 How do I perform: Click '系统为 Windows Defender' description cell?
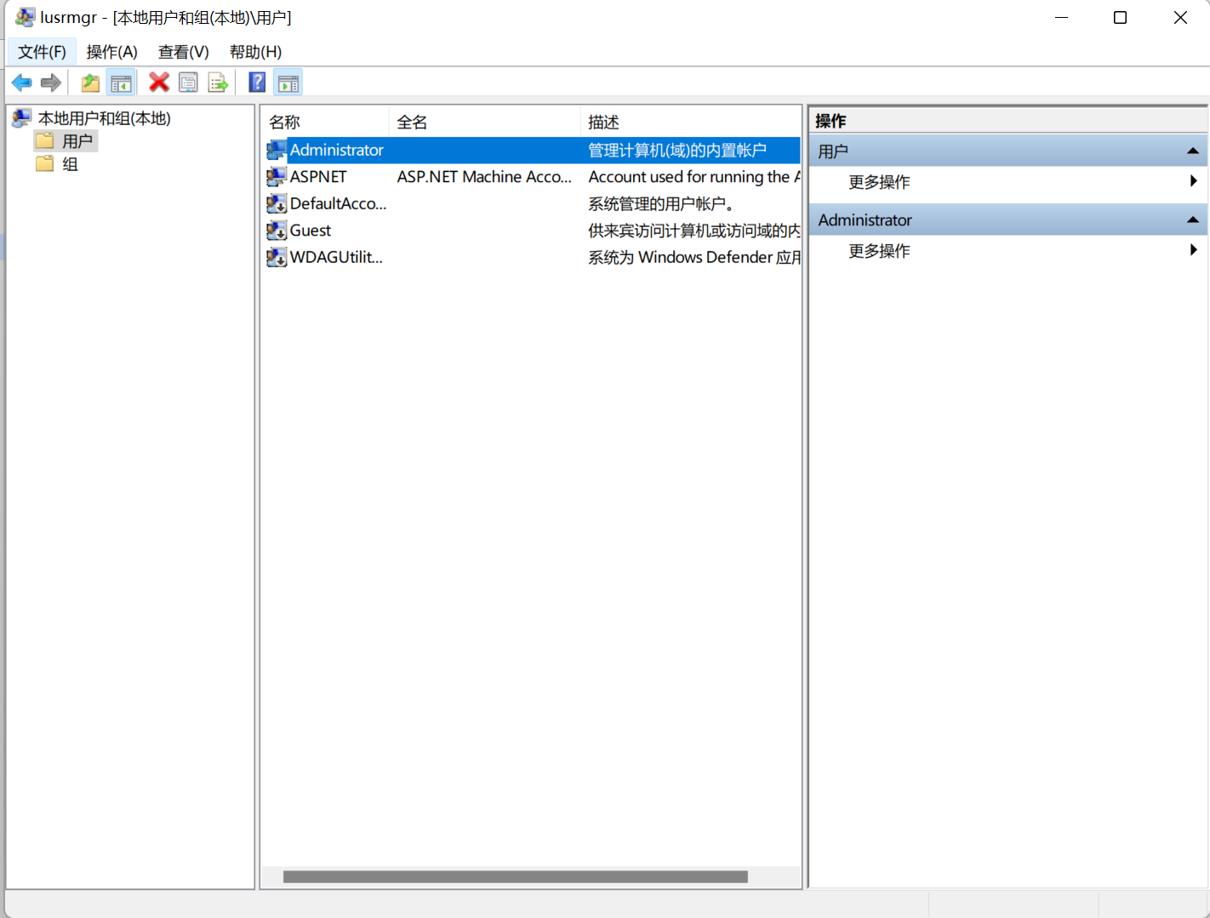[x=693, y=258]
